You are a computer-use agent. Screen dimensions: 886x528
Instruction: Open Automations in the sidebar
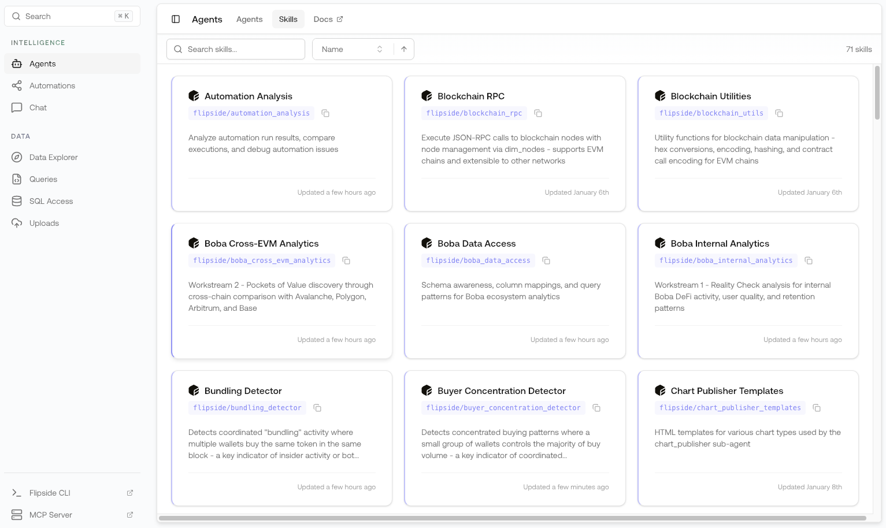coord(72,85)
